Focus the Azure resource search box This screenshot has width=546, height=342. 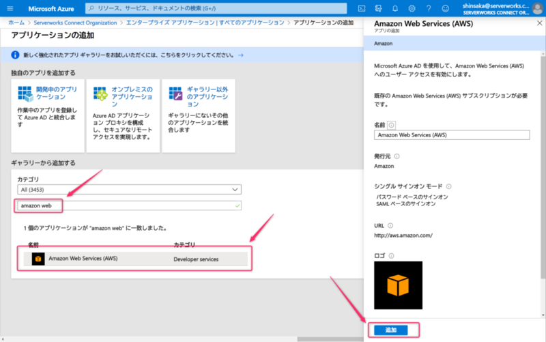216,8
